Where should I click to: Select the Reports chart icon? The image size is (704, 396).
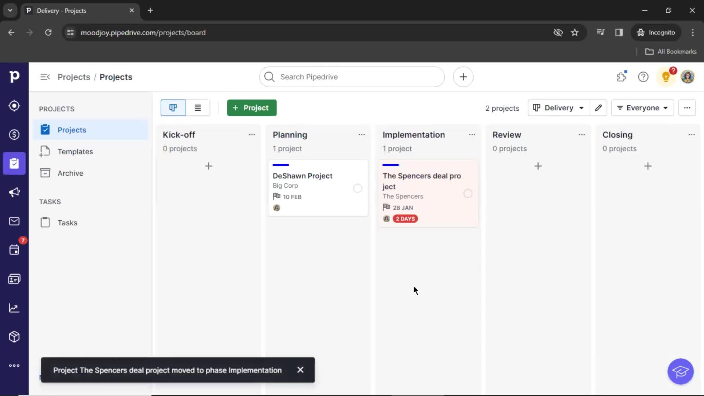coord(14,308)
